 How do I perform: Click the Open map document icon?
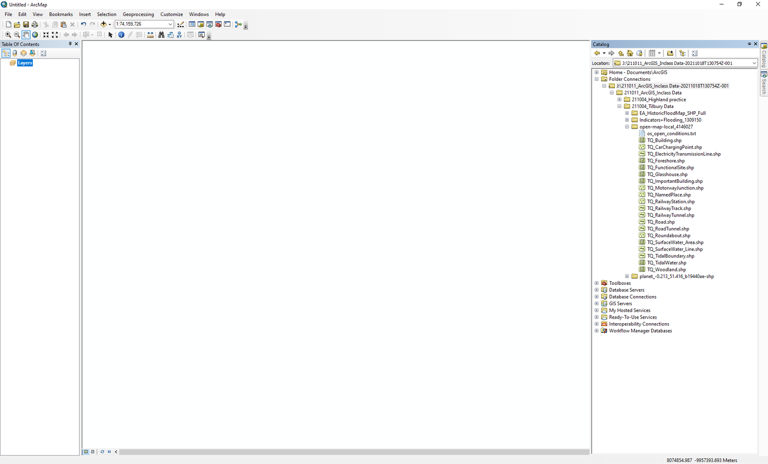[17, 24]
